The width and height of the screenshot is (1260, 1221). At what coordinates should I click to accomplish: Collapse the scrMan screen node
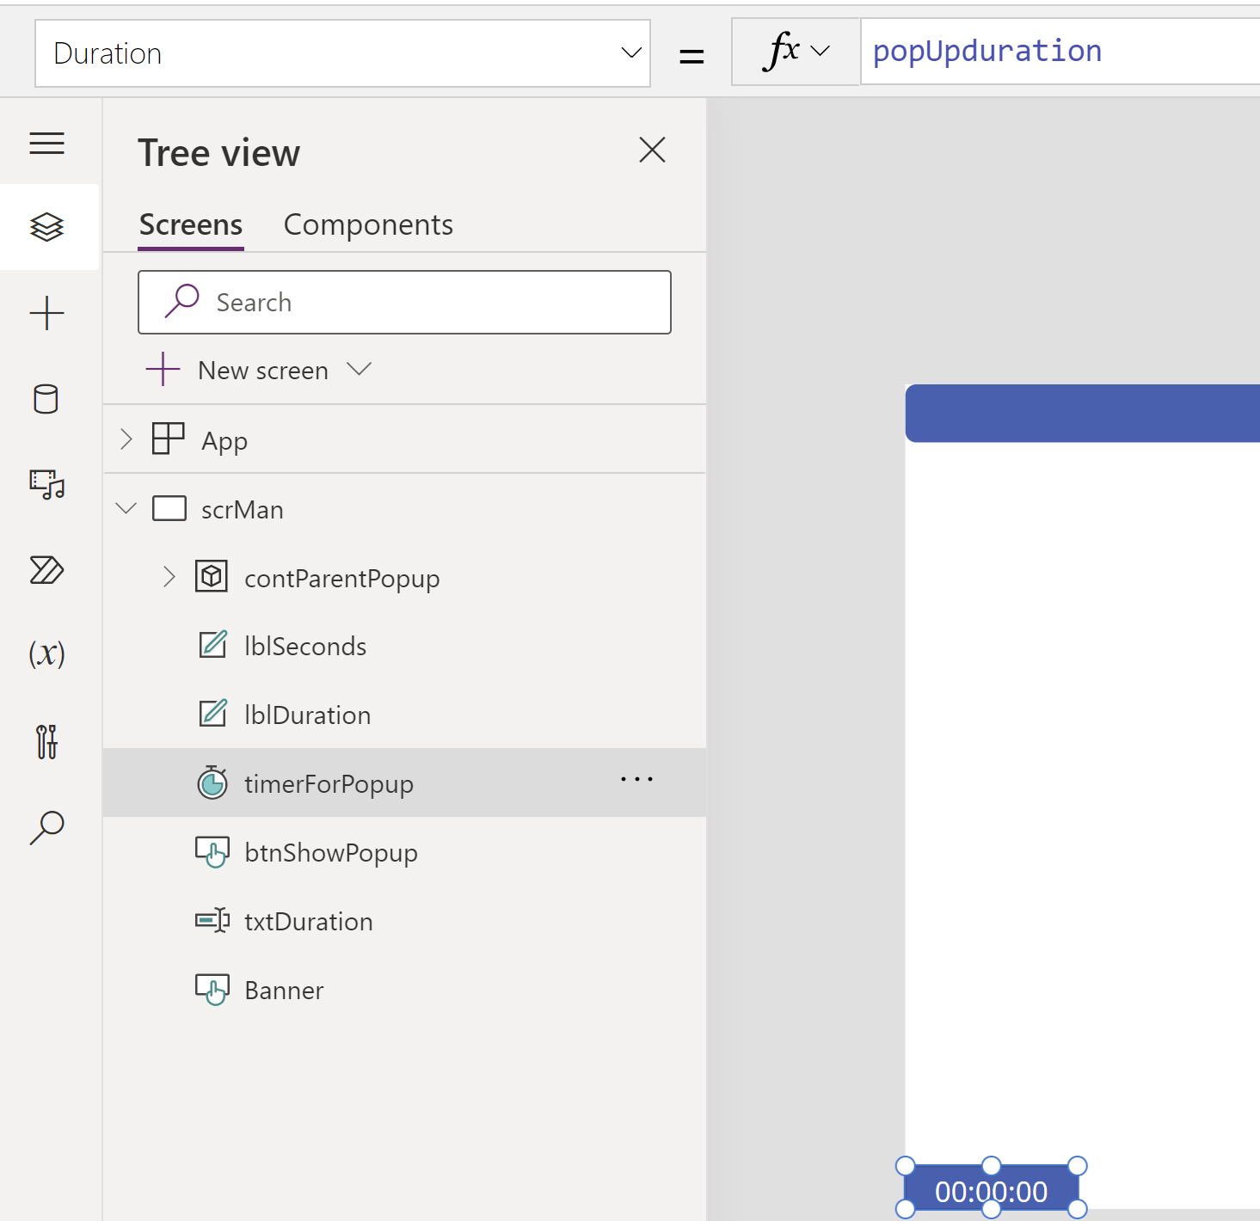126,509
